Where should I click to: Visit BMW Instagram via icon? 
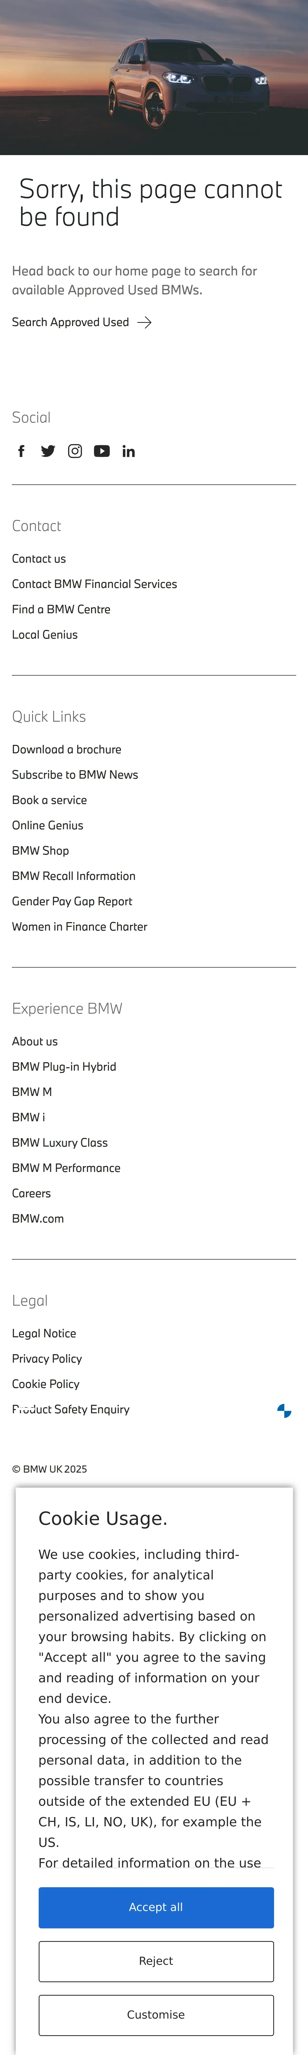coord(75,452)
